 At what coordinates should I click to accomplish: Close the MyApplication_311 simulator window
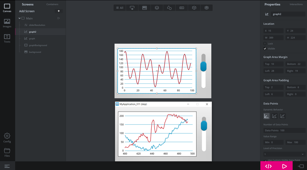coord(207,104)
